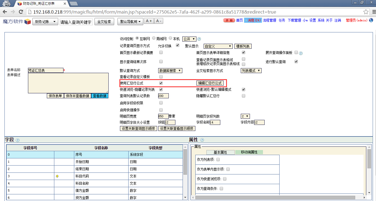The width and height of the screenshot is (376, 201).
Task: Click the 注销 logout link
Action: [337, 20]
